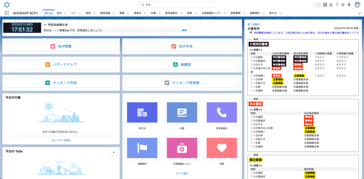This screenshot has height=179, width=364.
Task: Open the 名簿 tab
Action: (x=153, y=13)
